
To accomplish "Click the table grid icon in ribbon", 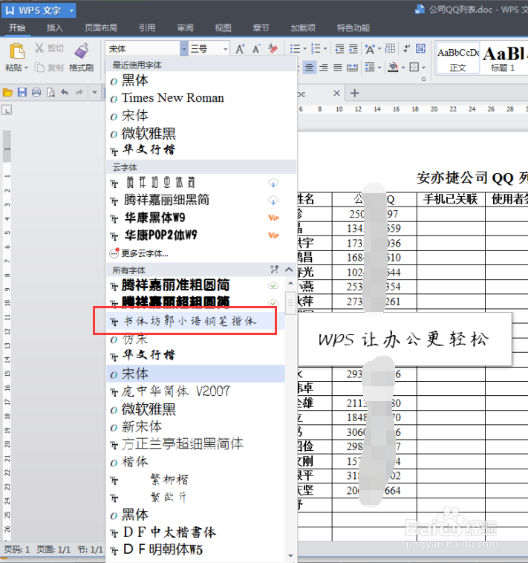I will (x=390, y=48).
